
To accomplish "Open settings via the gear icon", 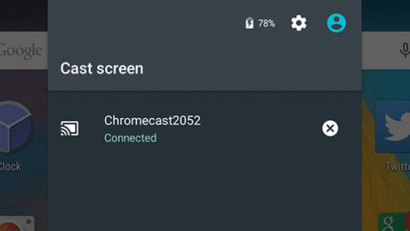I will (x=298, y=23).
